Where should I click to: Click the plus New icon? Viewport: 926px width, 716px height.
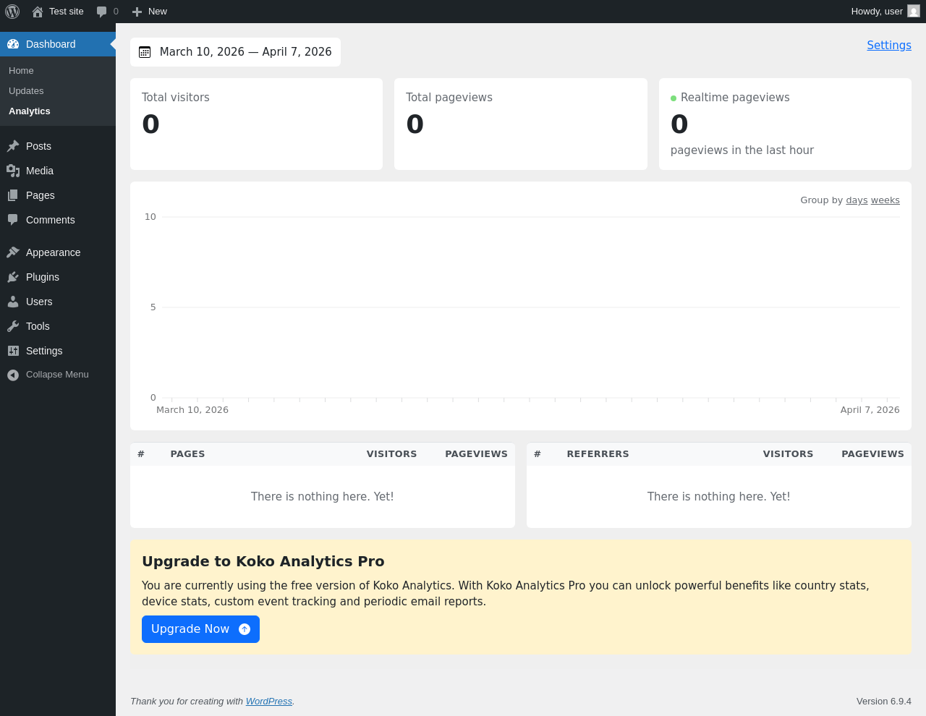[137, 12]
